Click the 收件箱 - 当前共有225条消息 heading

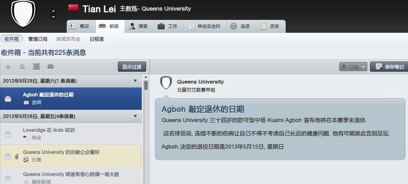click(43, 53)
